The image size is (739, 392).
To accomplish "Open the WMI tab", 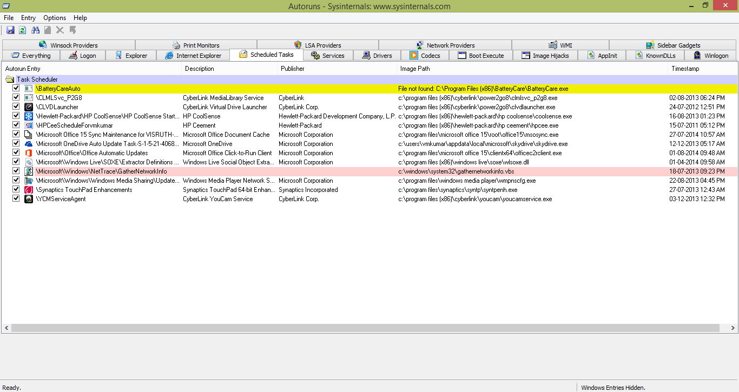I will 560,45.
